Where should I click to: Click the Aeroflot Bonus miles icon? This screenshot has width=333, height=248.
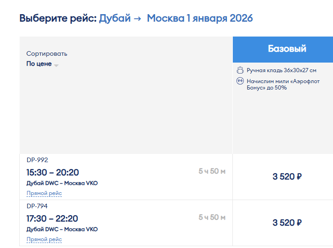click(x=240, y=81)
